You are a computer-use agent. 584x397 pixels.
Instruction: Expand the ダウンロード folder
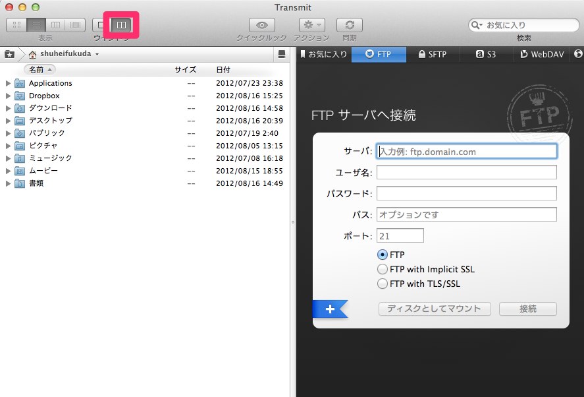[8, 108]
